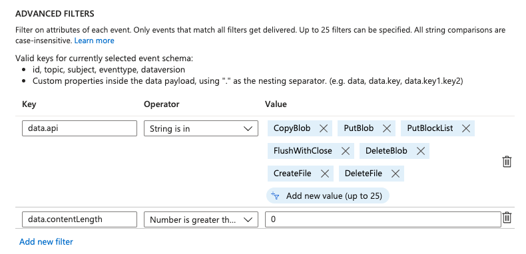Select the PutBlockList value chip label

430,128
